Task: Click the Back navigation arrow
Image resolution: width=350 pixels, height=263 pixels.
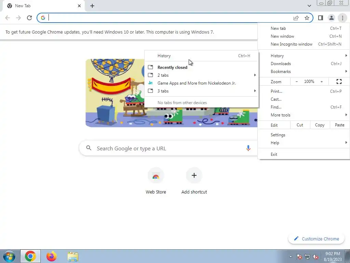Action: coord(8,18)
